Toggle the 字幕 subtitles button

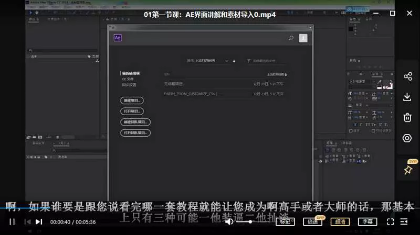point(367,221)
